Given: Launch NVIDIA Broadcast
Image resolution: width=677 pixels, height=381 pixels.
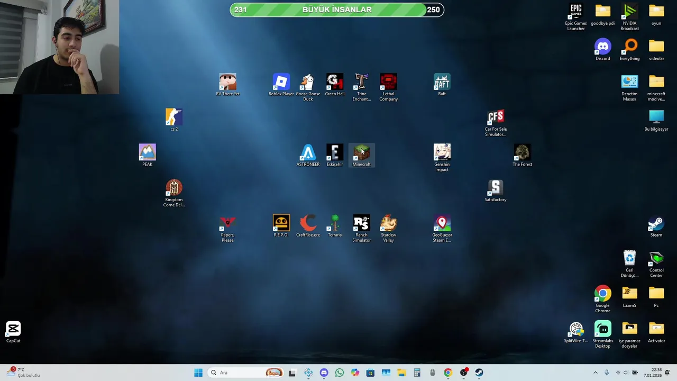Looking at the screenshot, I should pos(629,16).
